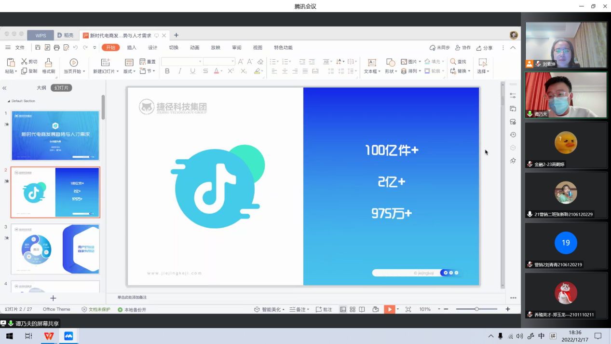Viewport: 611px width, 344px height.
Task: Start slideshow from current slide (当页开始)
Action: click(x=74, y=63)
